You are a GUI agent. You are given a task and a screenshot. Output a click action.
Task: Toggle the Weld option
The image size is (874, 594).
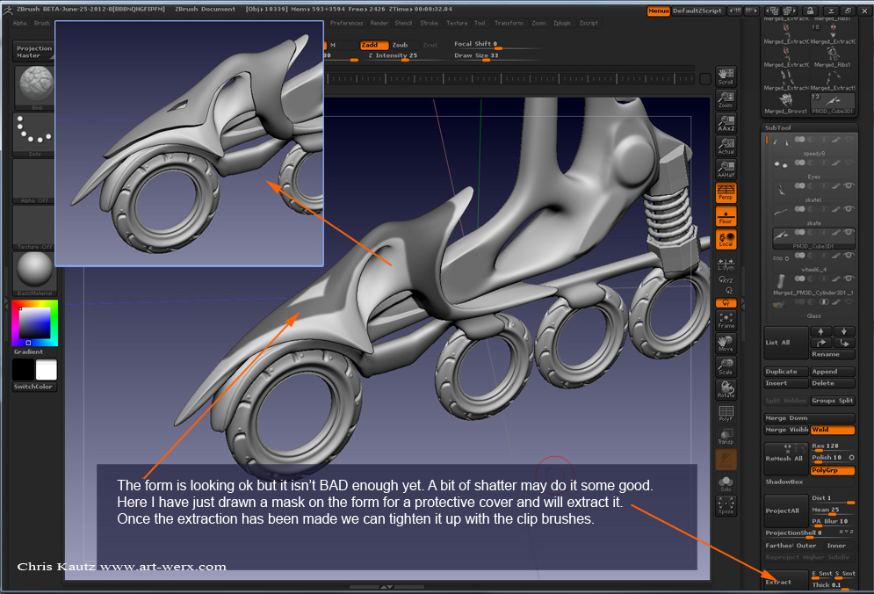click(x=832, y=430)
